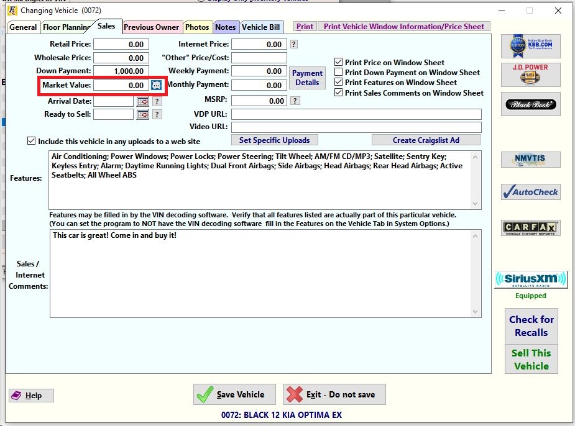
Task: Click the Print button
Action: pos(305,26)
